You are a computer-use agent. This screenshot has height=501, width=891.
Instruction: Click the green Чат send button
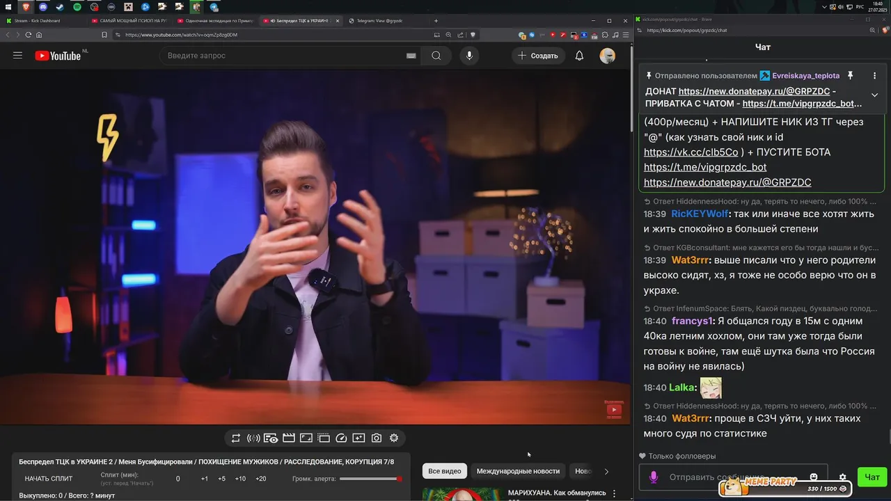click(x=872, y=477)
